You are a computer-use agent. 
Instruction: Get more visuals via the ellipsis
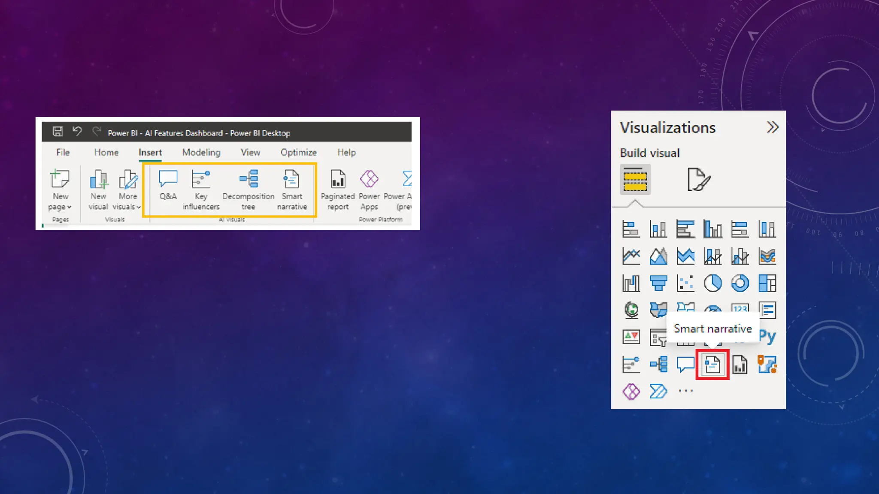coord(685,391)
